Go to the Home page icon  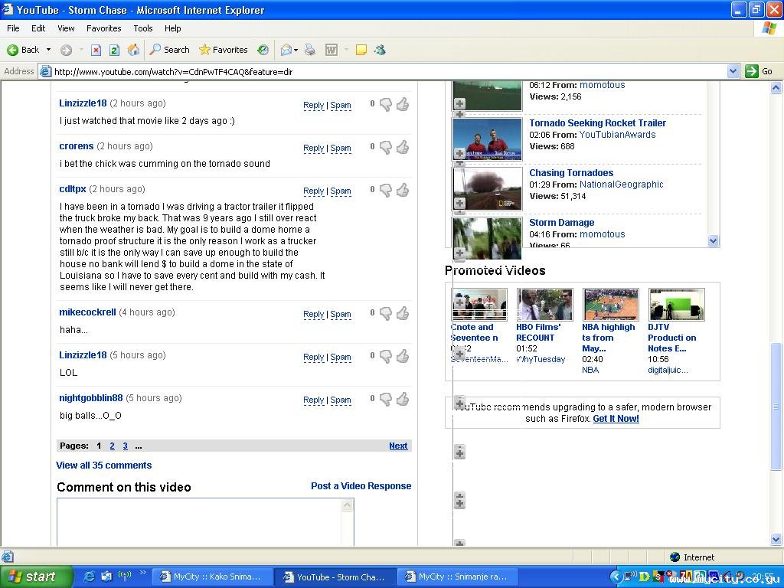133,50
